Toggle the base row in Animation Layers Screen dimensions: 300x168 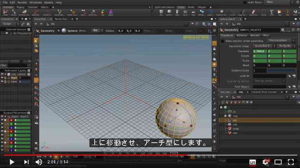pos(15,82)
